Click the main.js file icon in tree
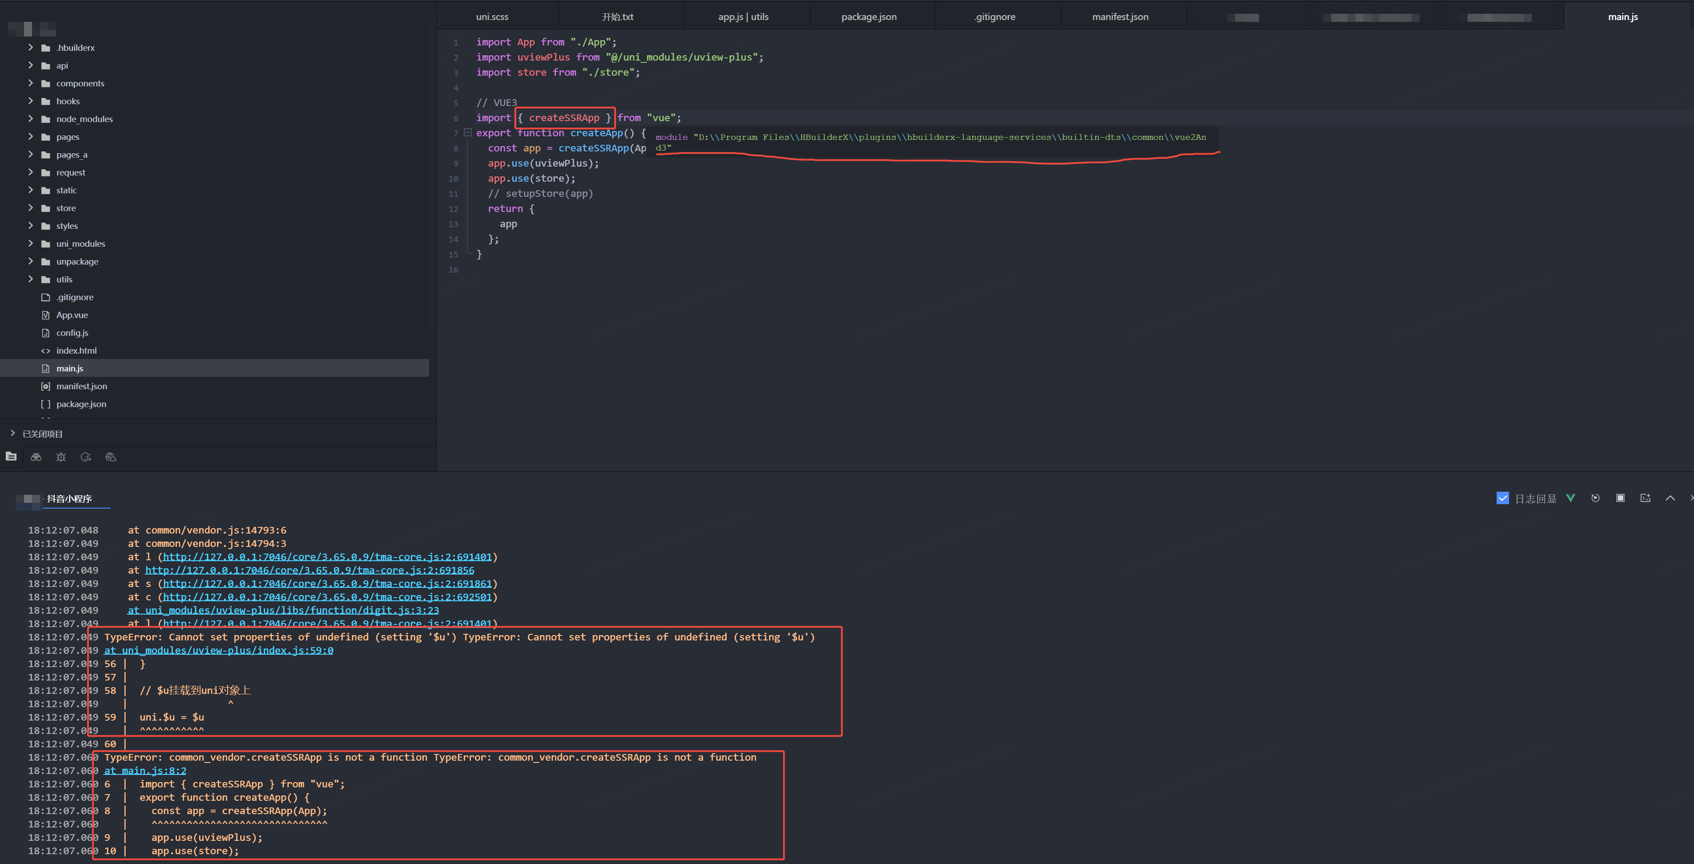 tap(45, 368)
